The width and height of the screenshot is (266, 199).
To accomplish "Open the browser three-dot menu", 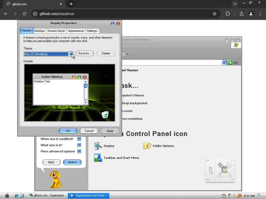I will (260, 14).
